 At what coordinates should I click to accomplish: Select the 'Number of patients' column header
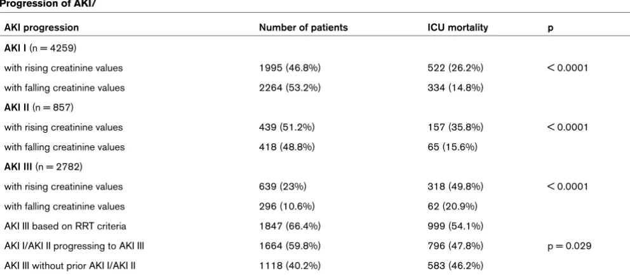pos(304,28)
